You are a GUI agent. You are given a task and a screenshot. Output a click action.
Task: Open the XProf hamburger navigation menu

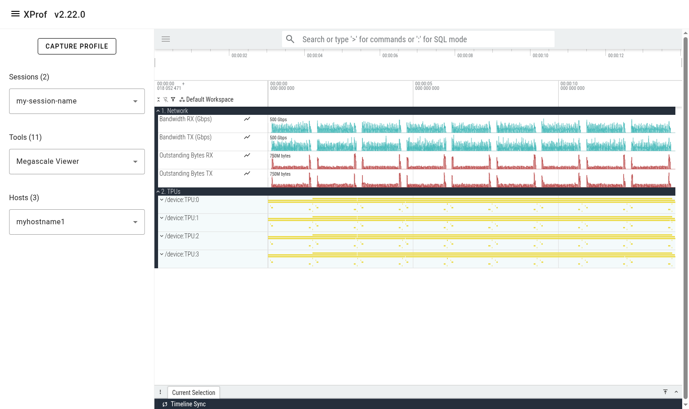[15, 14]
